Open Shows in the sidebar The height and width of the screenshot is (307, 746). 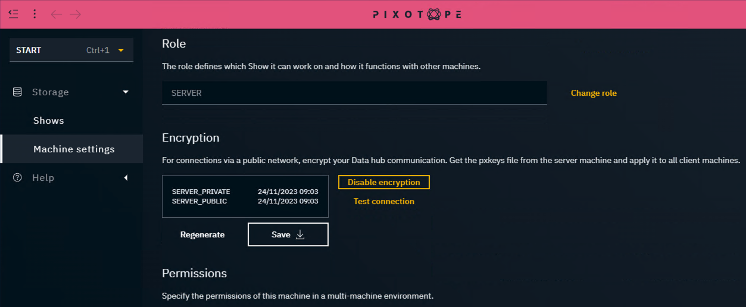[49, 121]
